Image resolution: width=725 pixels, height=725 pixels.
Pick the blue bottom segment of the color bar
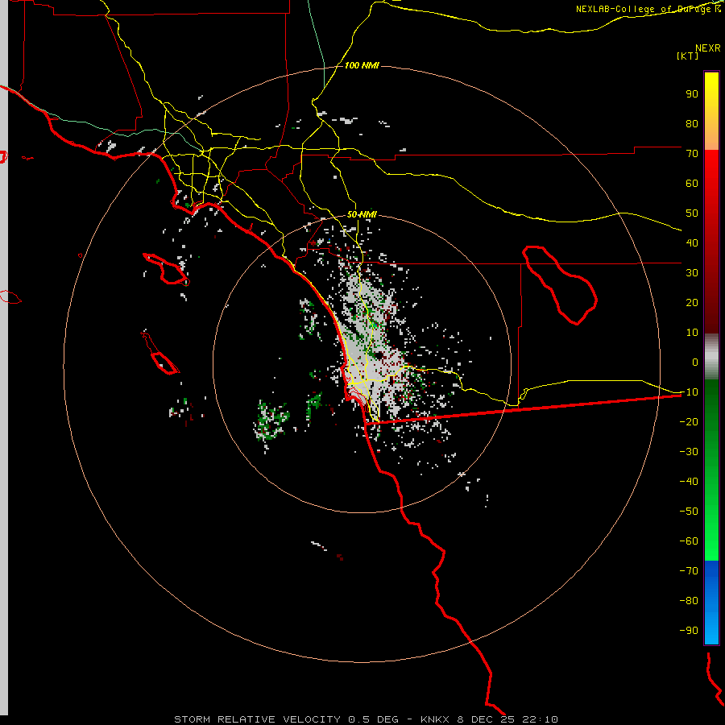(711, 603)
